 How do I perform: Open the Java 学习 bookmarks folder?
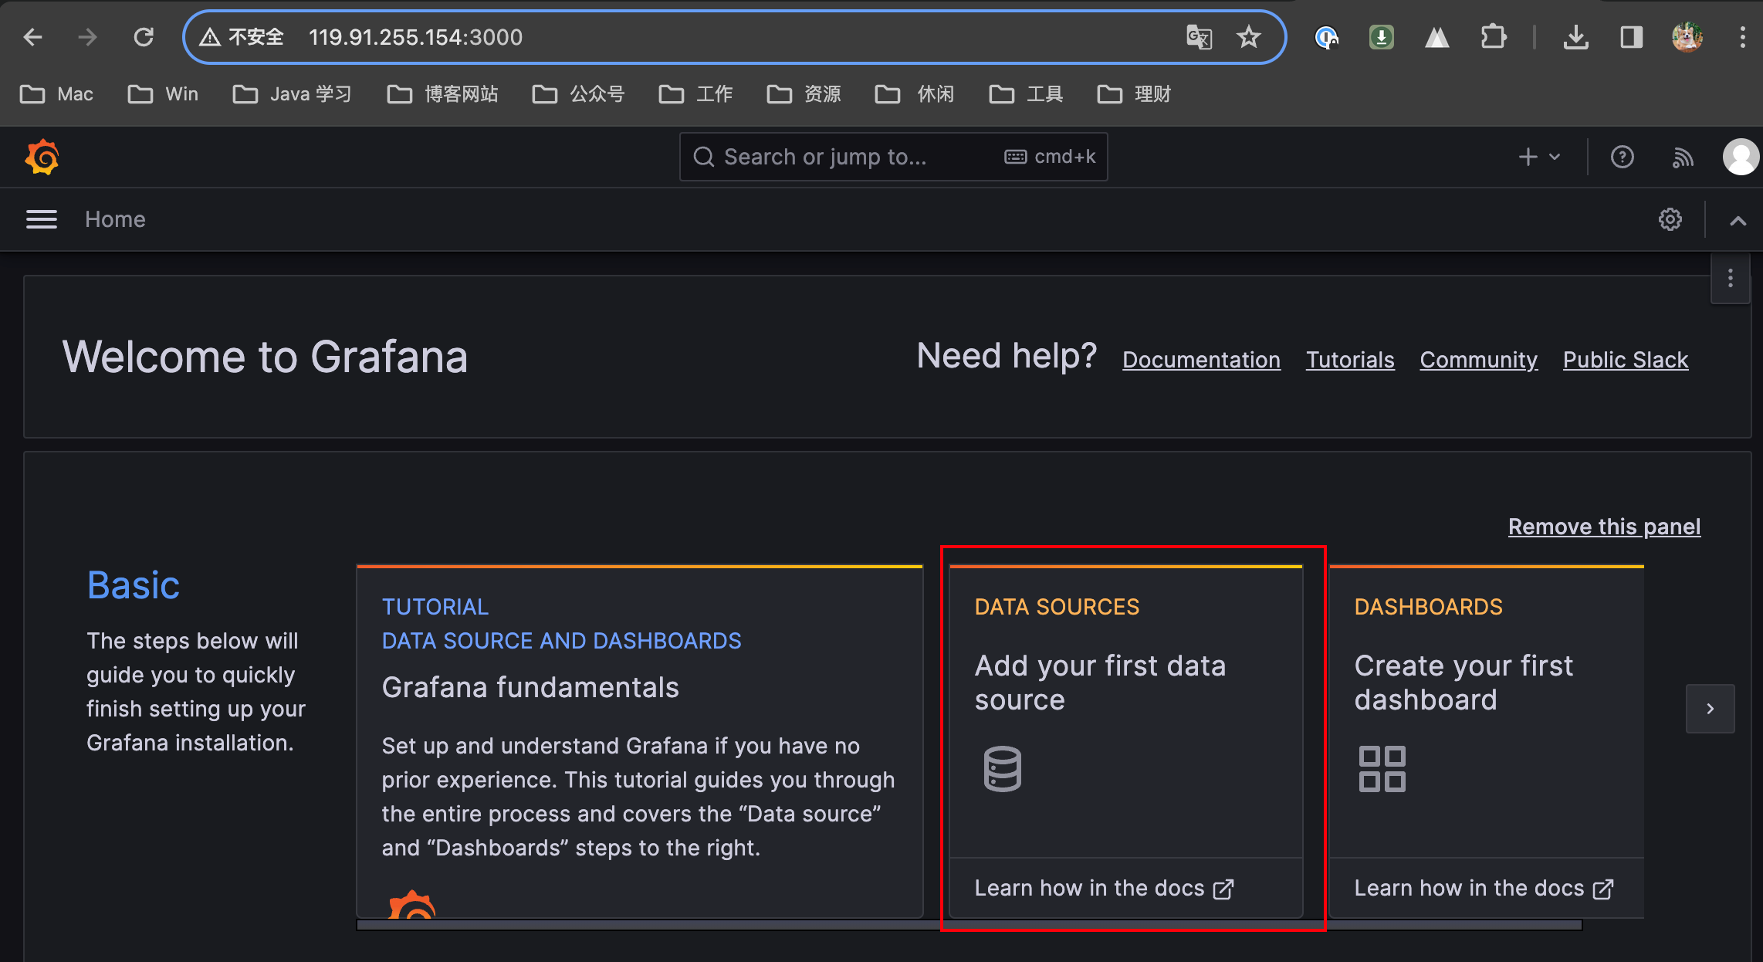click(292, 94)
